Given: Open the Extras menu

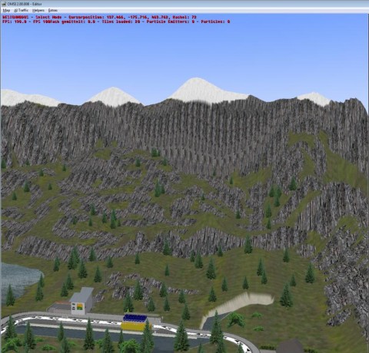Looking at the screenshot, I should point(53,10).
